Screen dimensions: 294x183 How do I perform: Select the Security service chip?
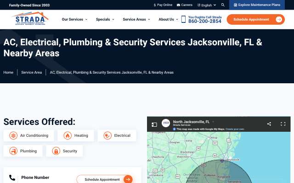[x=64, y=151]
